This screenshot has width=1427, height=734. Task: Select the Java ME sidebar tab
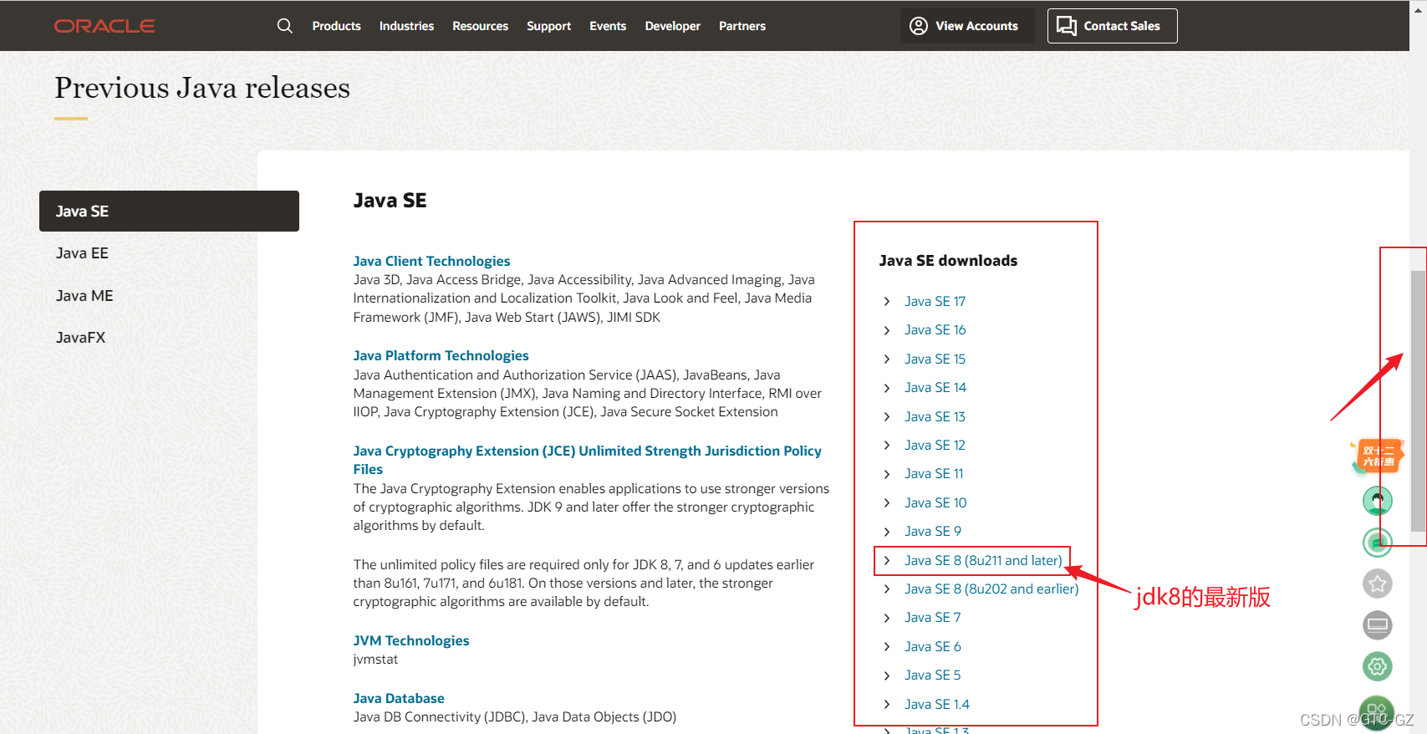[84, 296]
